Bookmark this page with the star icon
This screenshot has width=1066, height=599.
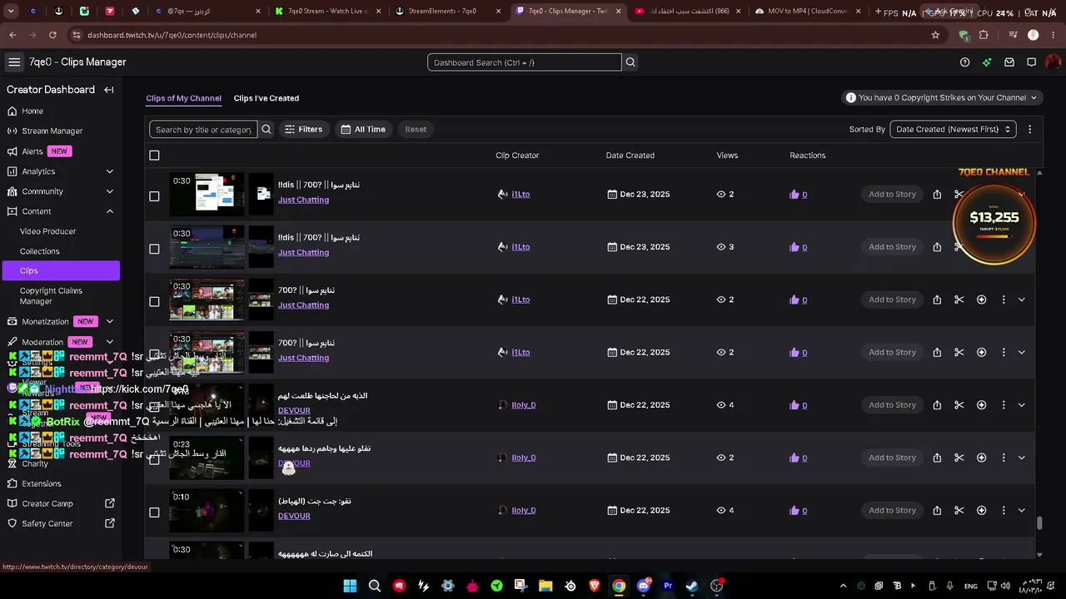tap(935, 35)
